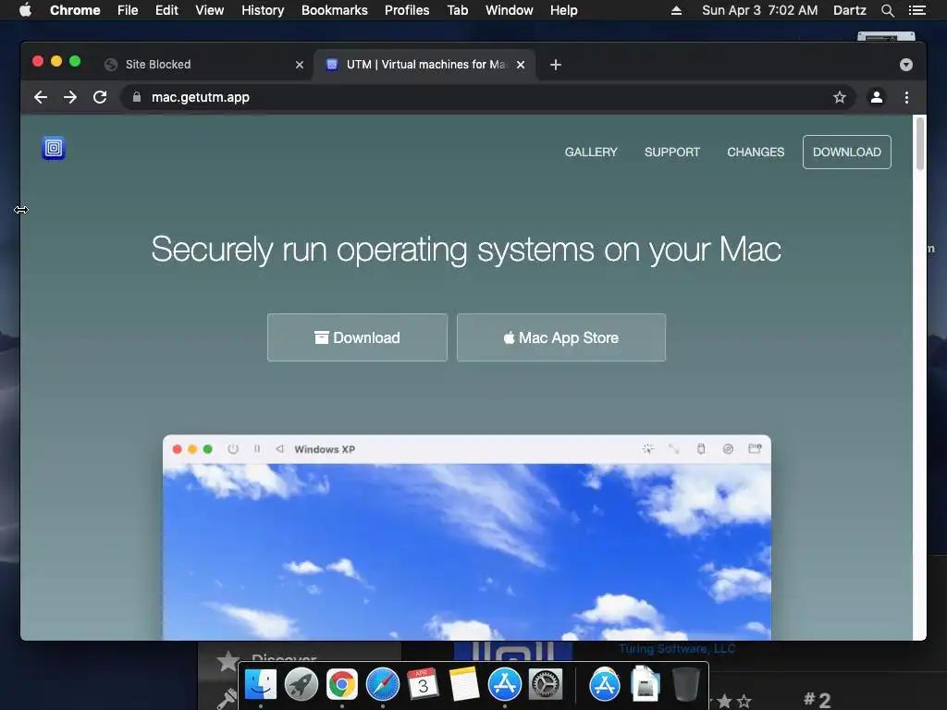Open the GALLERY page link
947x710 pixels.
591,153
